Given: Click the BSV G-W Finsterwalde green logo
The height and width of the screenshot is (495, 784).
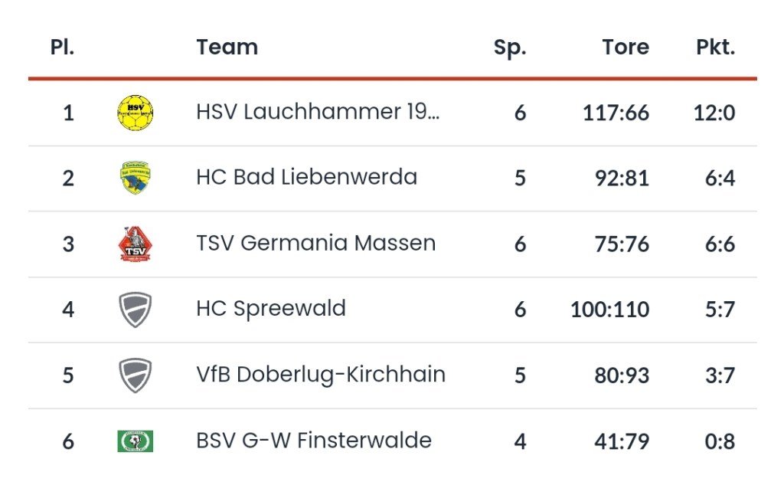Looking at the screenshot, I should [x=136, y=441].
